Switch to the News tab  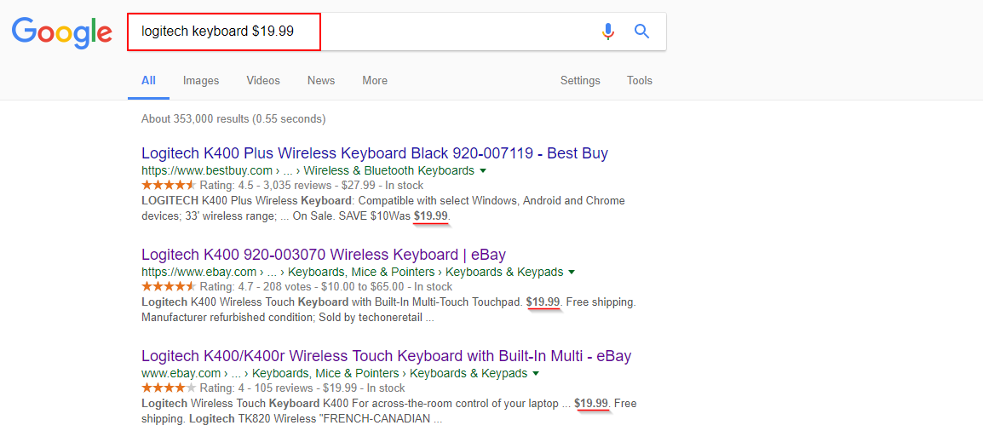coord(321,80)
